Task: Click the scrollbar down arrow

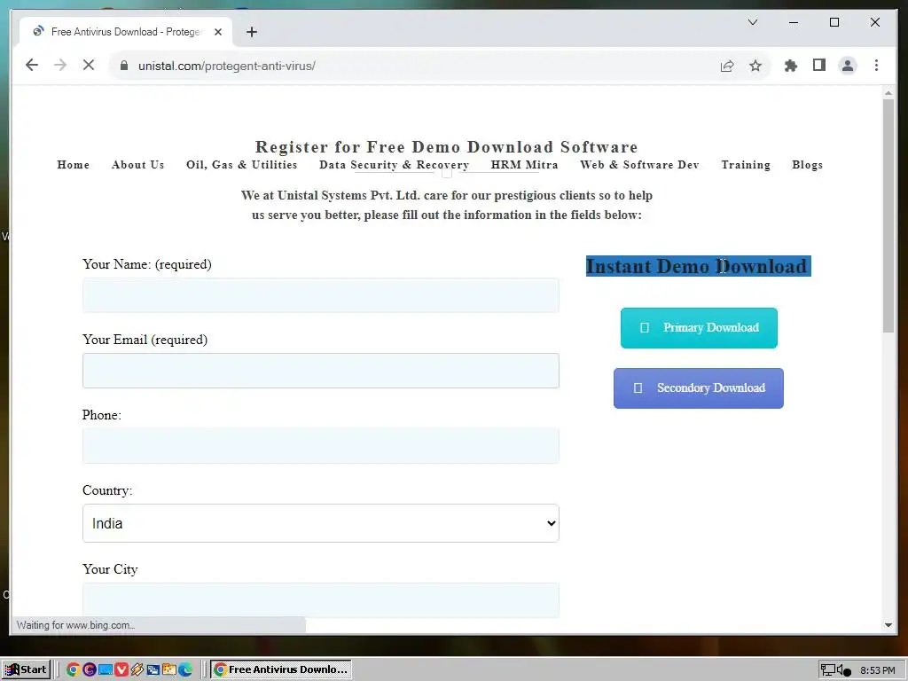Action: pyautogui.click(x=888, y=625)
